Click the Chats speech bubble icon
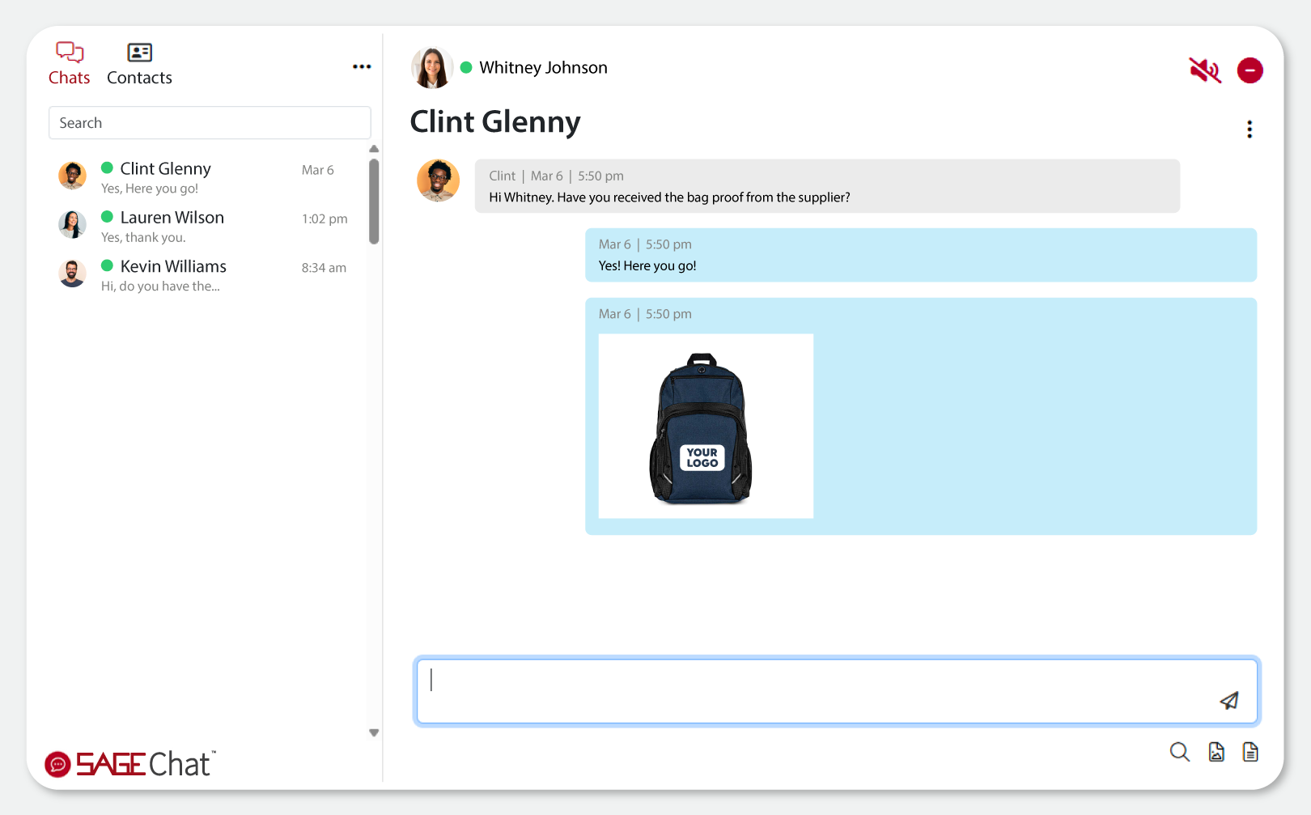 click(69, 52)
